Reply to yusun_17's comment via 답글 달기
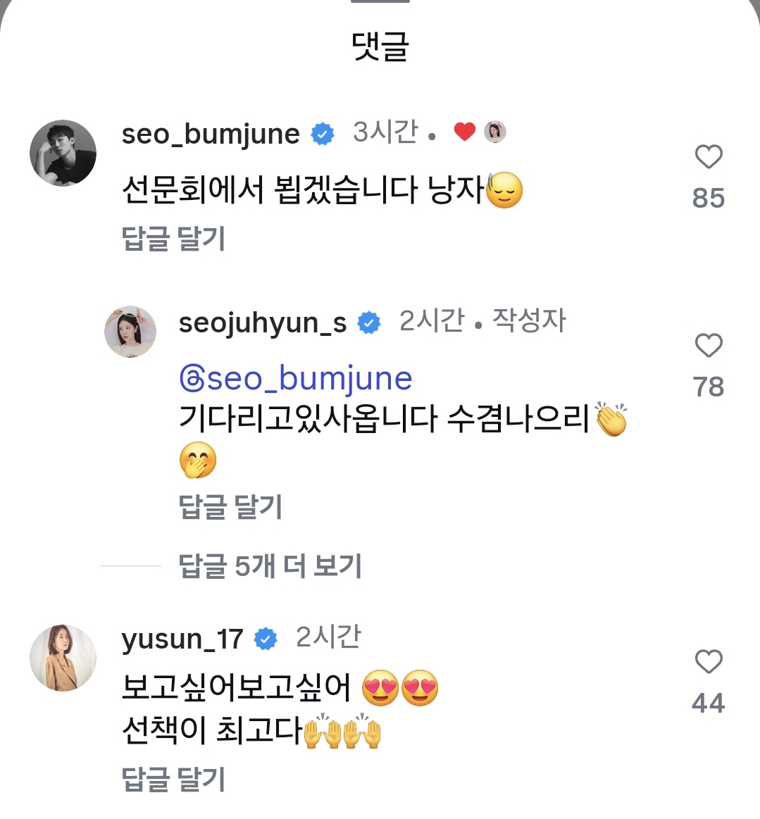760x819 pixels. pos(173,780)
